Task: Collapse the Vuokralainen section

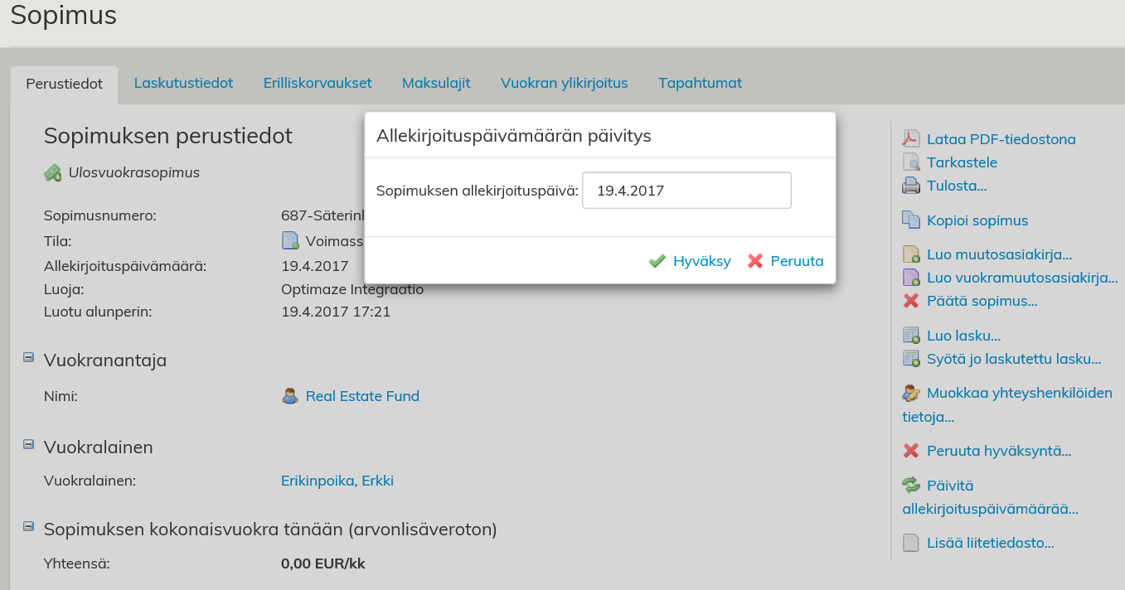Action: (28, 445)
